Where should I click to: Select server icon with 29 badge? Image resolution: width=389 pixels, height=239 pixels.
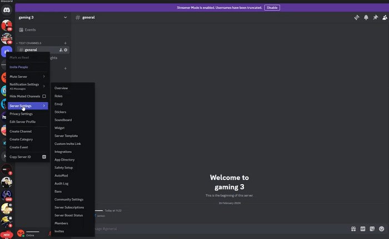[7, 25]
